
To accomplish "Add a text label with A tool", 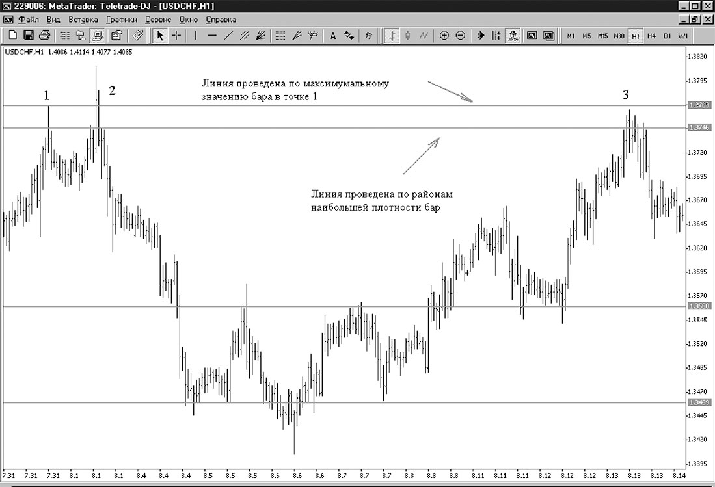I will coord(333,35).
